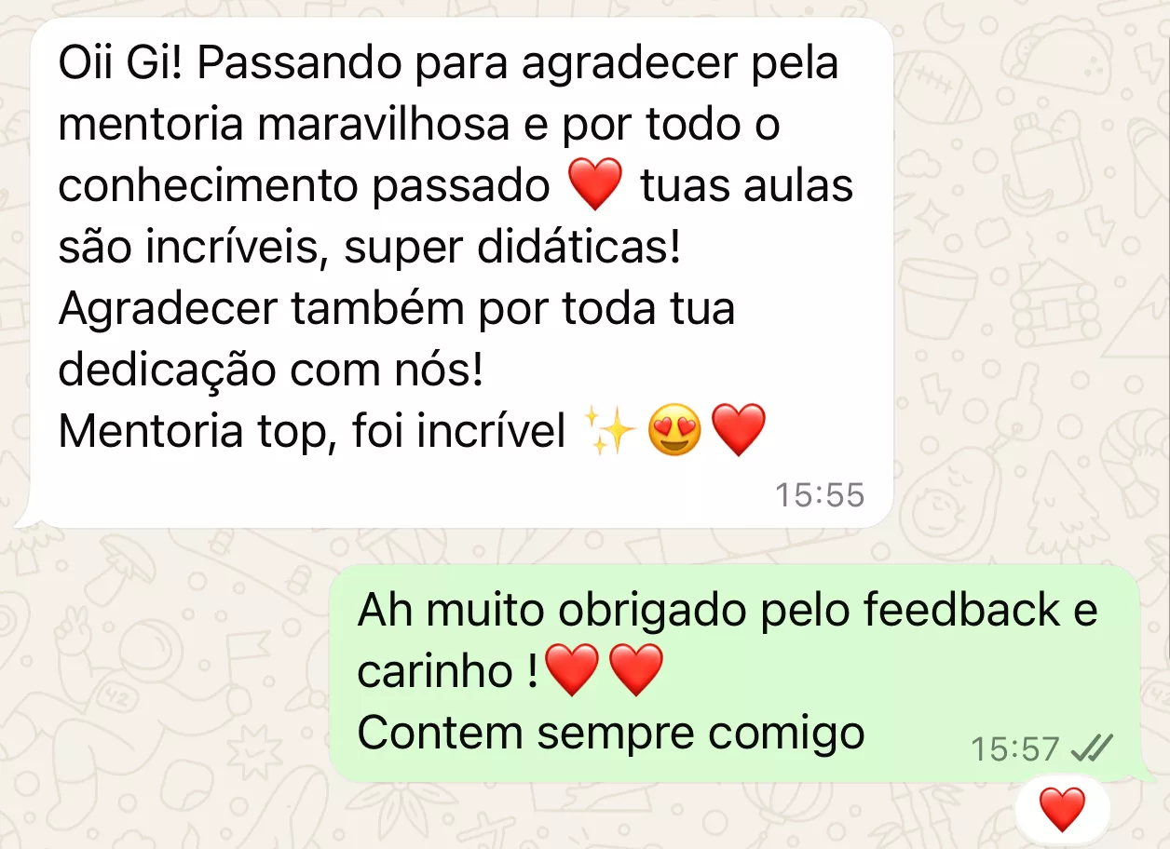Click the red heart reaction under sent message
This screenshot has height=849, width=1170.
coord(1062,808)
